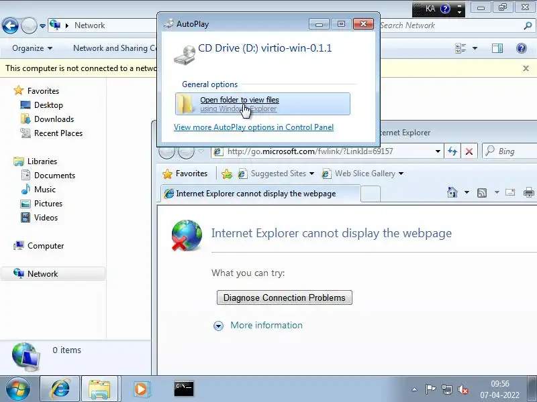The width and height of the screenshot is (537, 402).
Task: Click the IE feeds (RSS) icon
Action: (x=482, y=193)
